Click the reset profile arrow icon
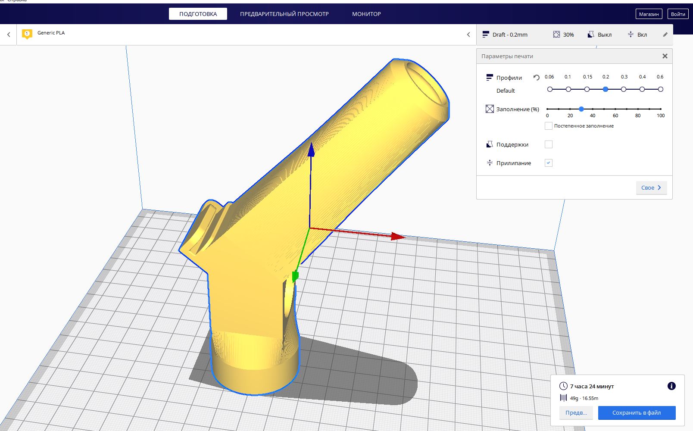Screen dimensions: 693x431 pyautogui.click(x=536, y=78)
